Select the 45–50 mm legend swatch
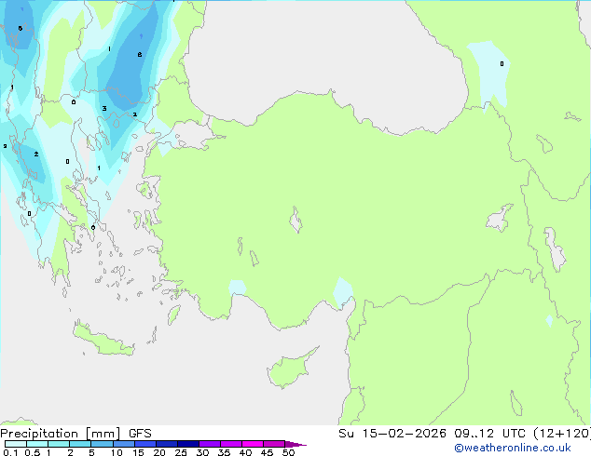The width and height of the screenshot is (591, 456). tap(274, 444)
